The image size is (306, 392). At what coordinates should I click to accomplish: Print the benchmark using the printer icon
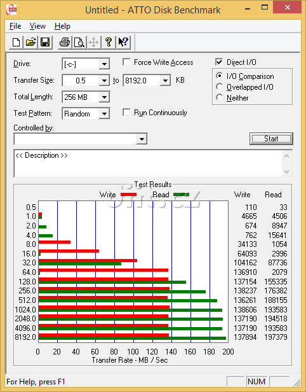click(65, 42)
